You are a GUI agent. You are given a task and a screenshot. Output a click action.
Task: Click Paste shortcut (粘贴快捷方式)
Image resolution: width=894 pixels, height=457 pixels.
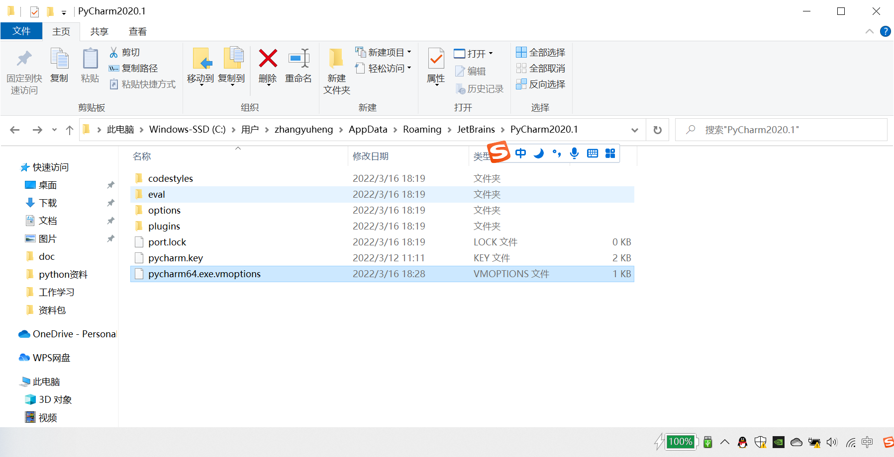tap(142, 84)
